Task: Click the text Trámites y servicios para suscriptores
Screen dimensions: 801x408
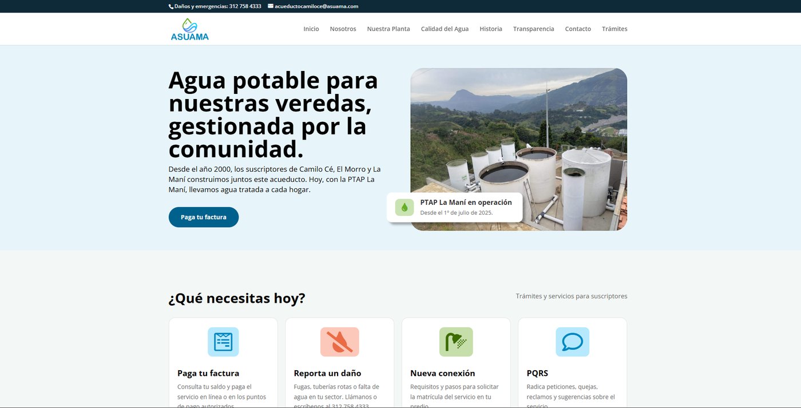Action: 572,296
